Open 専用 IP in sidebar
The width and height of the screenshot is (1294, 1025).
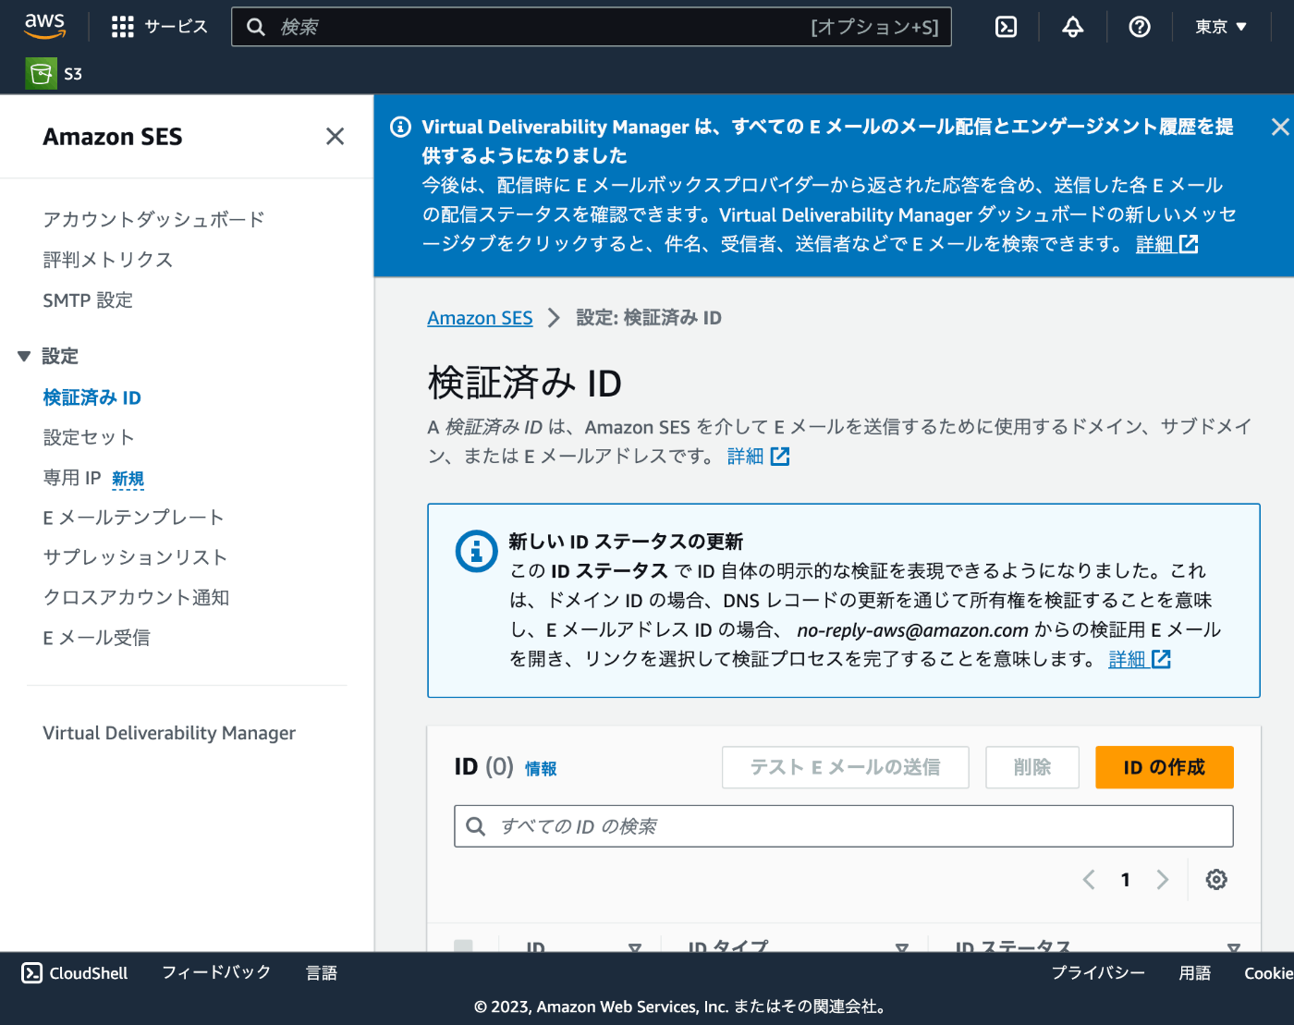[71, 478]
